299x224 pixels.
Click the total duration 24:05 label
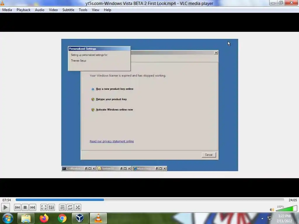click(293, 200)
